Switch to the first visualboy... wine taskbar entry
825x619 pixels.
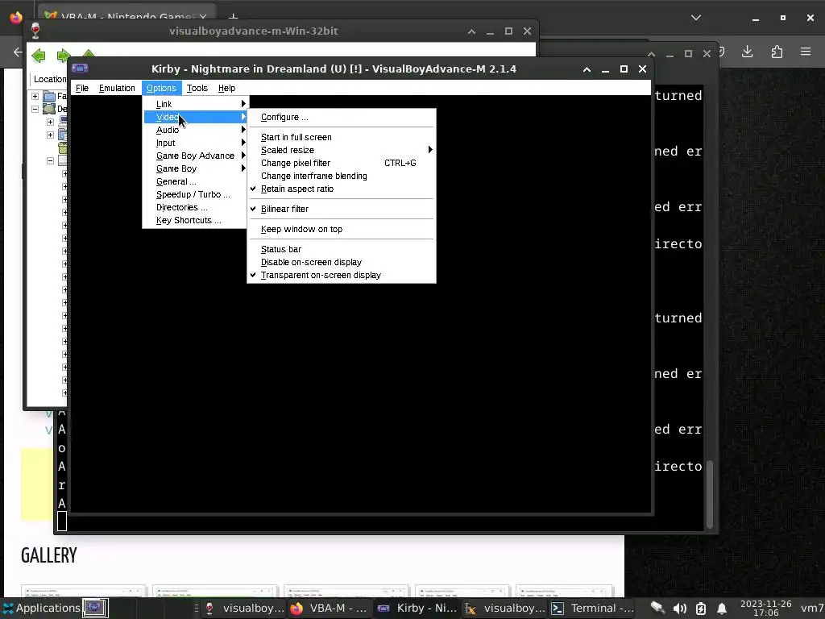243,608
